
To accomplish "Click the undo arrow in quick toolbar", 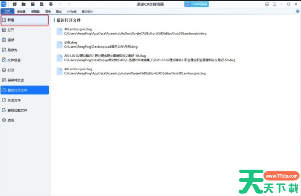I will (60, 4).
